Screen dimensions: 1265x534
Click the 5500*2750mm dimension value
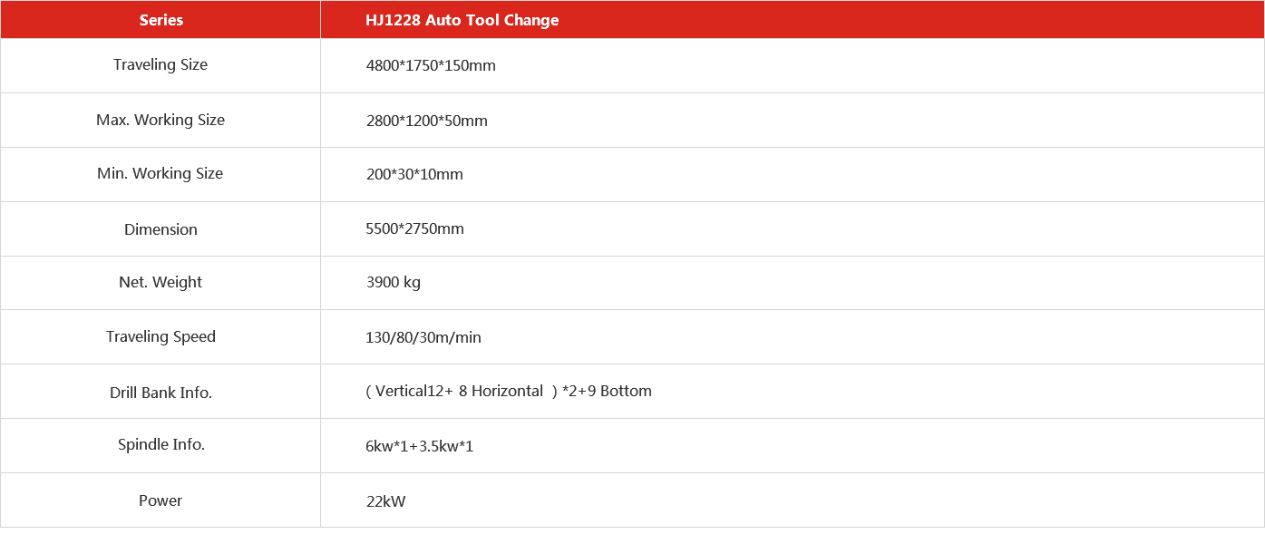coord(414,228)
